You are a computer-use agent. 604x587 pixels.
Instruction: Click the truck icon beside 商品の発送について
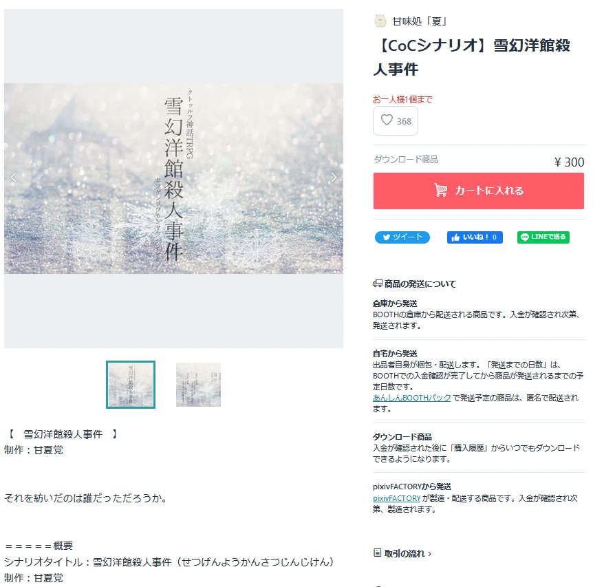[378, 284]
